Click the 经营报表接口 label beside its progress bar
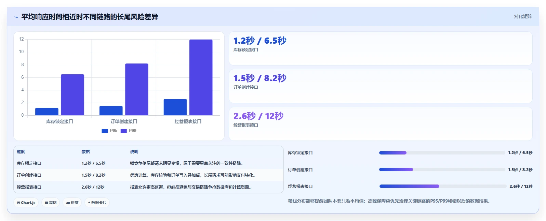The width and height of the screenshot is (546, 221). click(300, 187)
